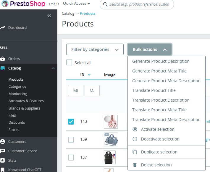Viewport: 210px width, 172px height.
Task: Click the Catalog breadcrumb link
Action: coord(68,14)
